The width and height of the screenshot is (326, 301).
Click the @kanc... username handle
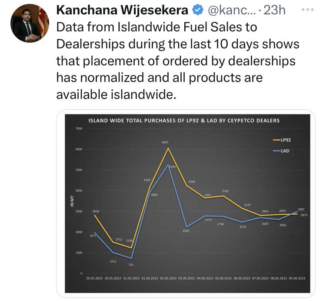click(233, 10)
